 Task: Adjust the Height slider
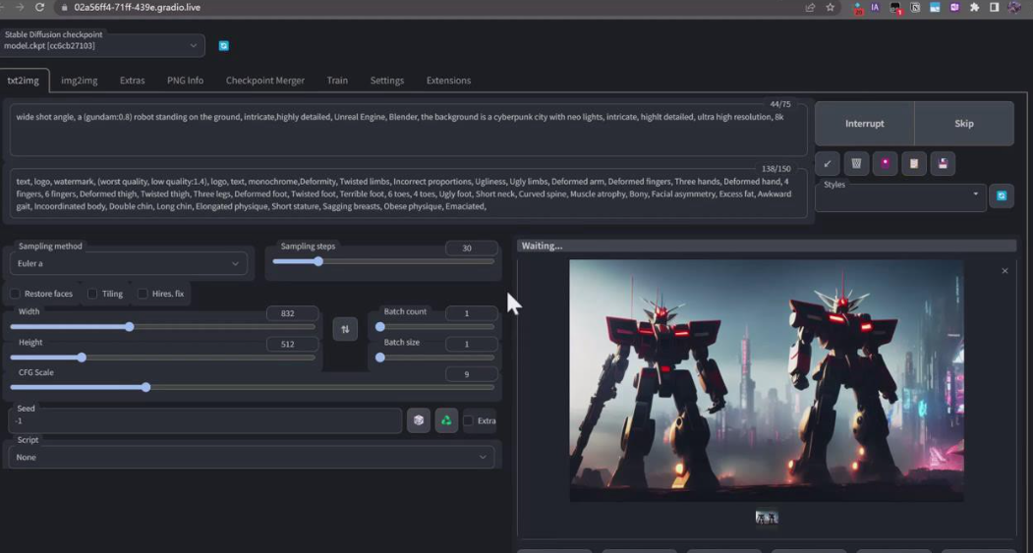coord(163,358)
